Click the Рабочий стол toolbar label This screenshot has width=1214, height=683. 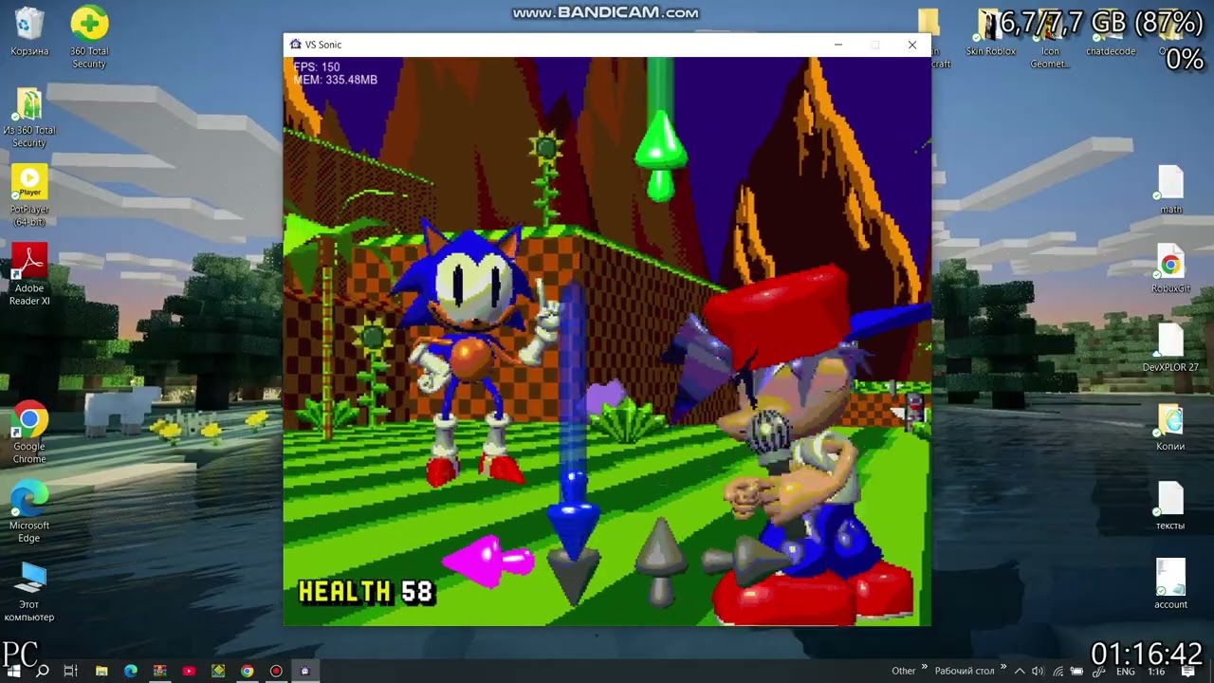[965, 671]
